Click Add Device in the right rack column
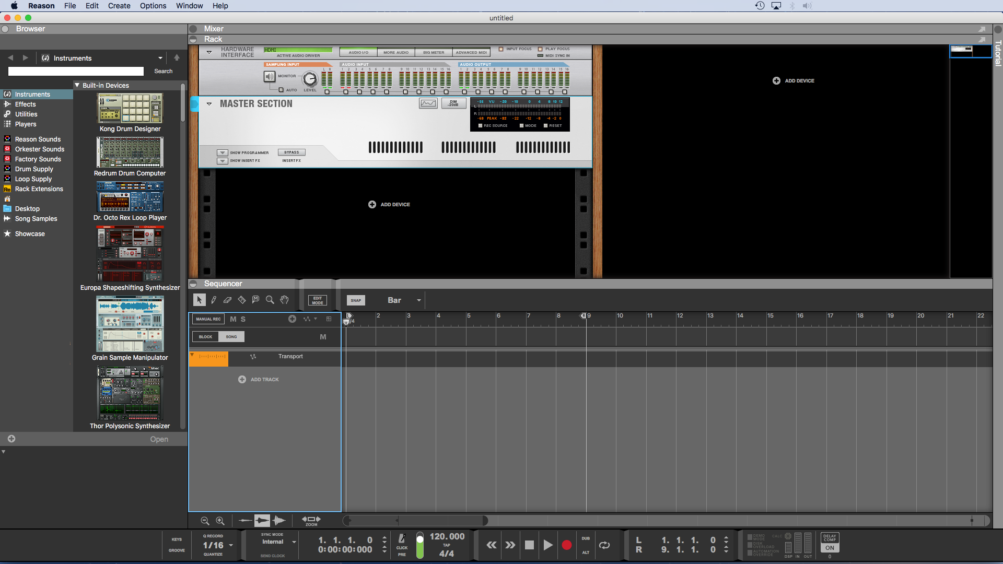1003x564 pixels. [x=794, y=81]
